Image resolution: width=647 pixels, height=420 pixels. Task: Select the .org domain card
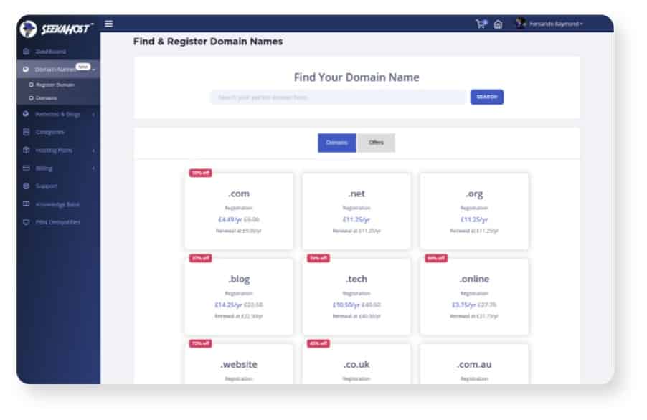(474, 211)
